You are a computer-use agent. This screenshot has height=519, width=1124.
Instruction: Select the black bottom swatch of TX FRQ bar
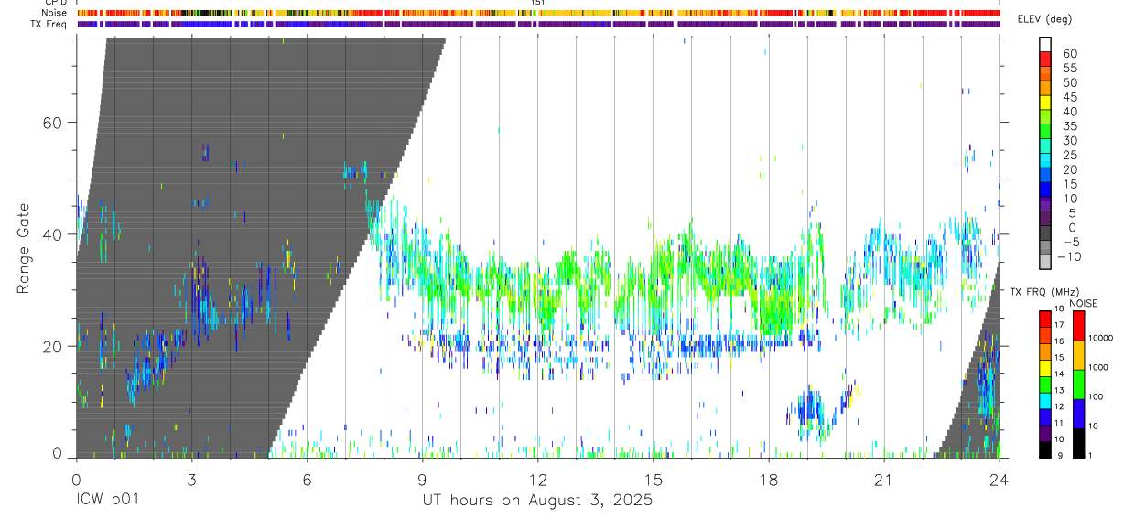1045,449
